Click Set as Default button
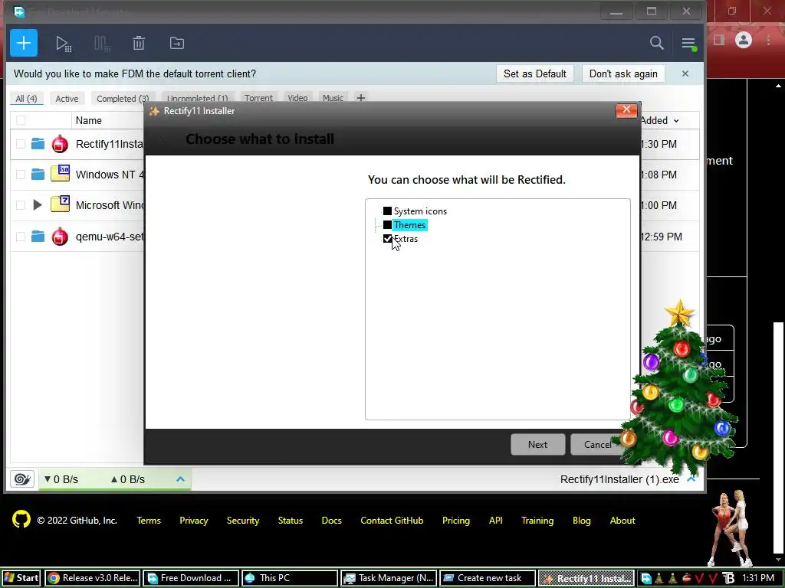 (x=534, y=73)
